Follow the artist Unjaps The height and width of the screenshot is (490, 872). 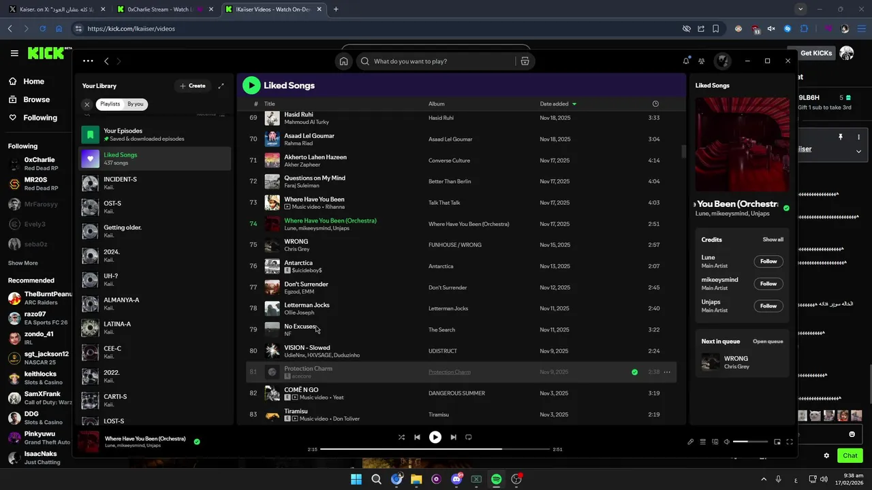[x=768, y=306]
